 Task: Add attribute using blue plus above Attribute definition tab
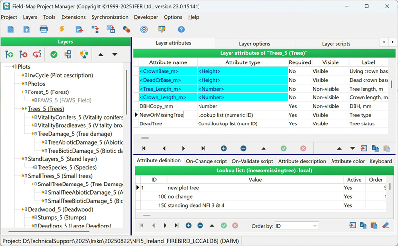223,148
